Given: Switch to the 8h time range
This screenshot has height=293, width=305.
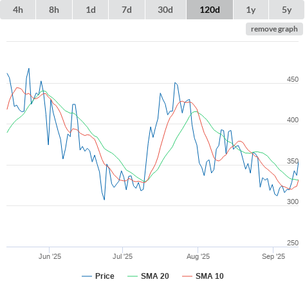Looking at the screenshot, I should (x=54, y=10).
